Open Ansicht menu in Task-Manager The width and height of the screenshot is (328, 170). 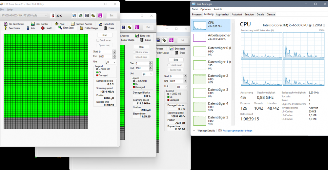pos(218,9)
